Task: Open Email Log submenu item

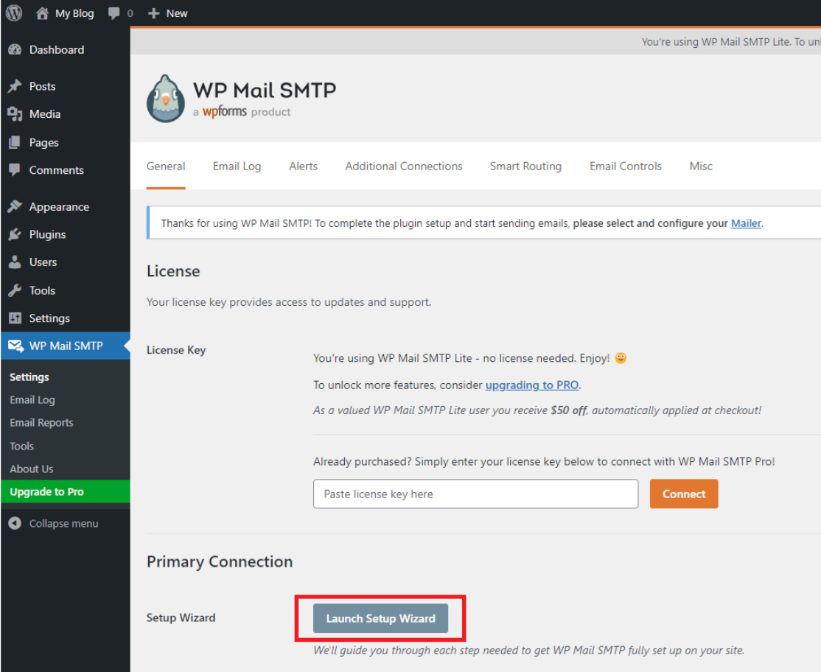Action: [x=32, y=400]
